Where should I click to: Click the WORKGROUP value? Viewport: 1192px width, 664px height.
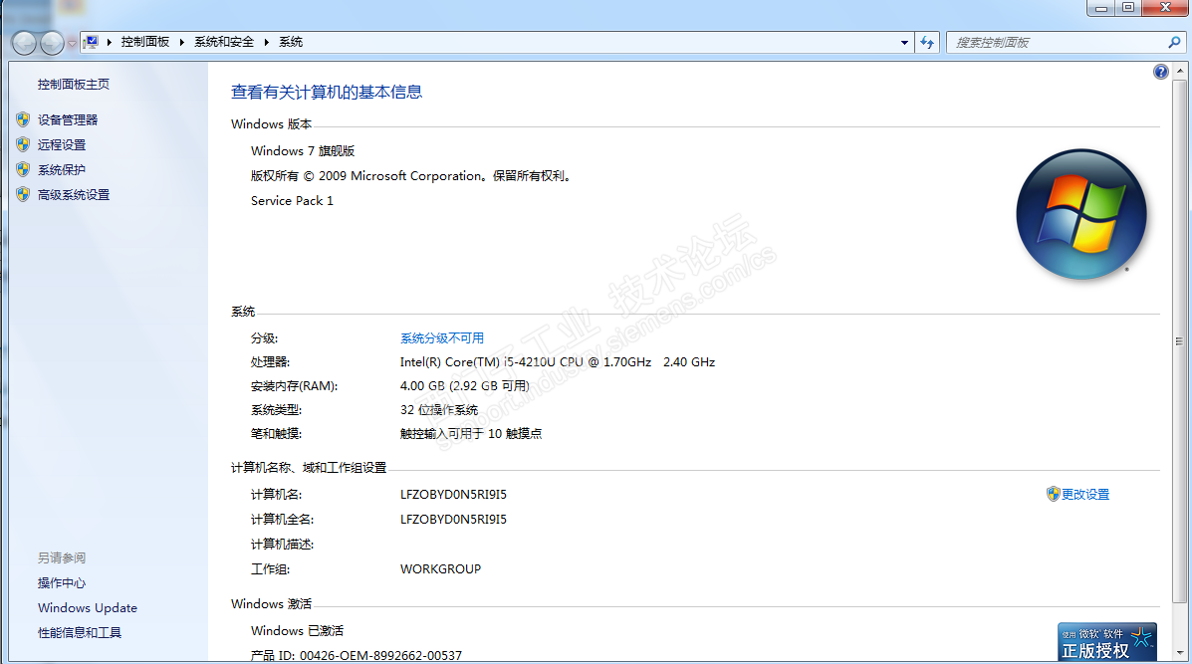click(x=440, y=569)
